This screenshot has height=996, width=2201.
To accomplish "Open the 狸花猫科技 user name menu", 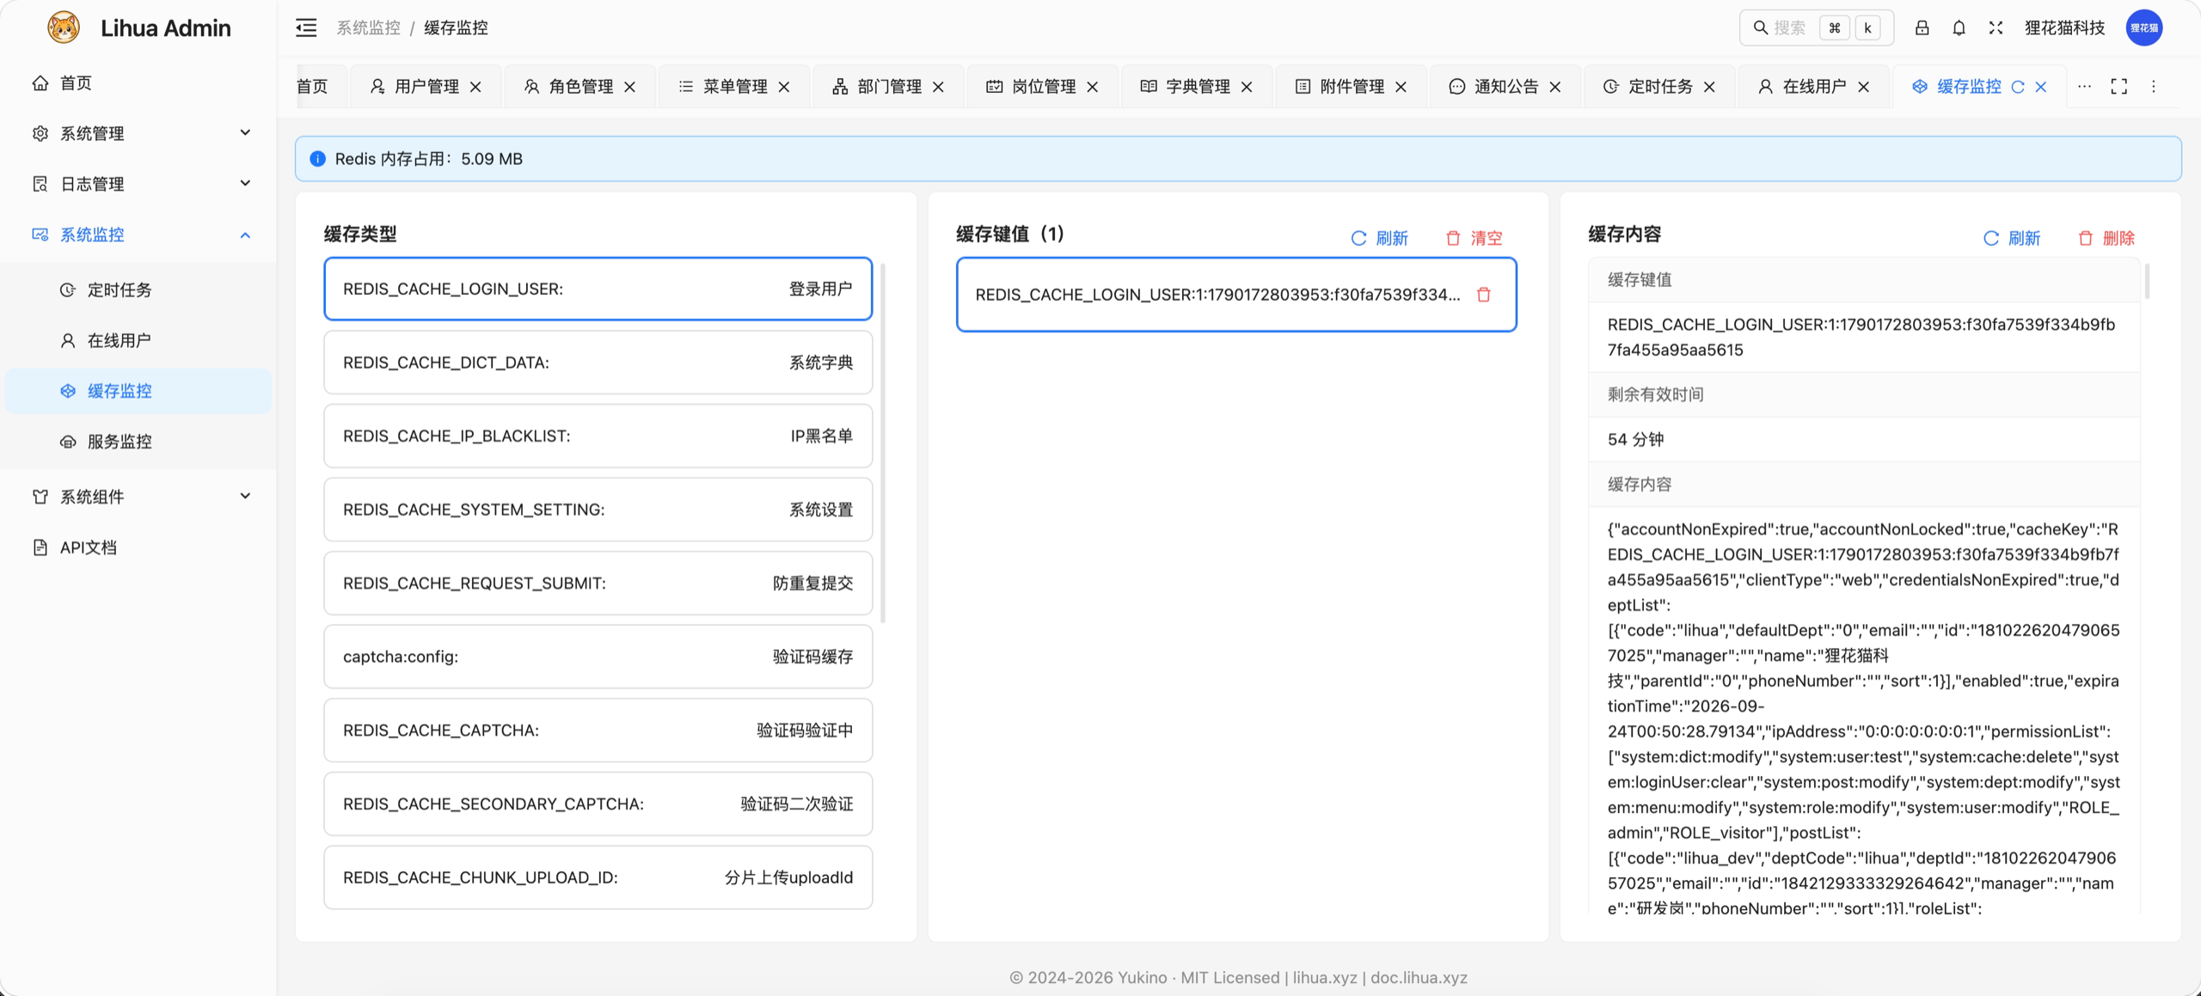I will [x=2064, y=27].
